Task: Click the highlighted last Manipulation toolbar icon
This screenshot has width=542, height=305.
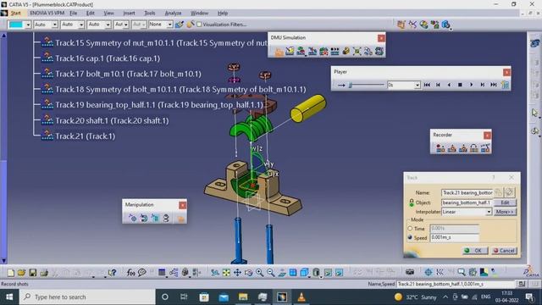Action: (180, 218)
